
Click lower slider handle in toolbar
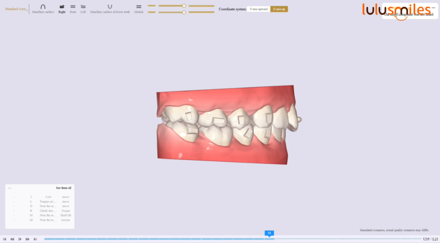(x=184, y=12)
